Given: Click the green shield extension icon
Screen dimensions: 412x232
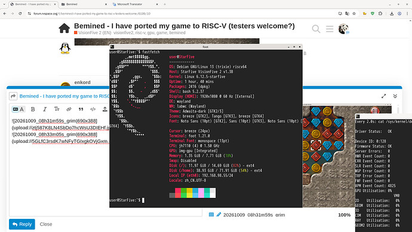Looking at the screenshot, I should 373,13.
